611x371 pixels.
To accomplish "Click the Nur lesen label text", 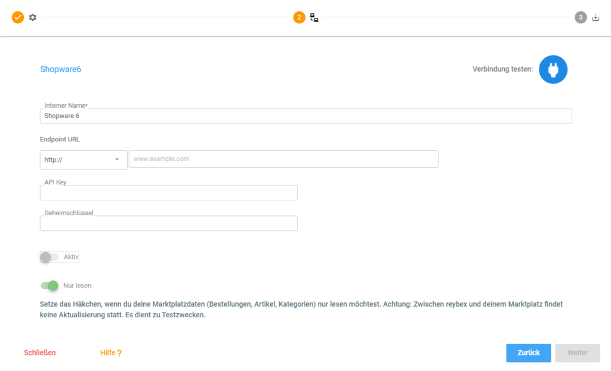I will click(x=77, y=286).
